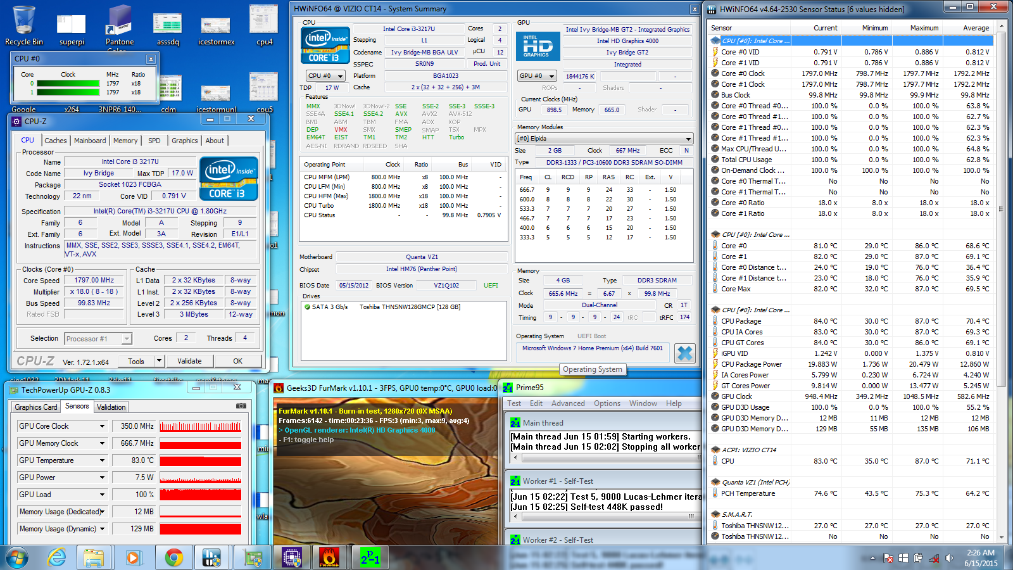
Task: Click the Action Center flag tray icon
Action: pos(888,558)
